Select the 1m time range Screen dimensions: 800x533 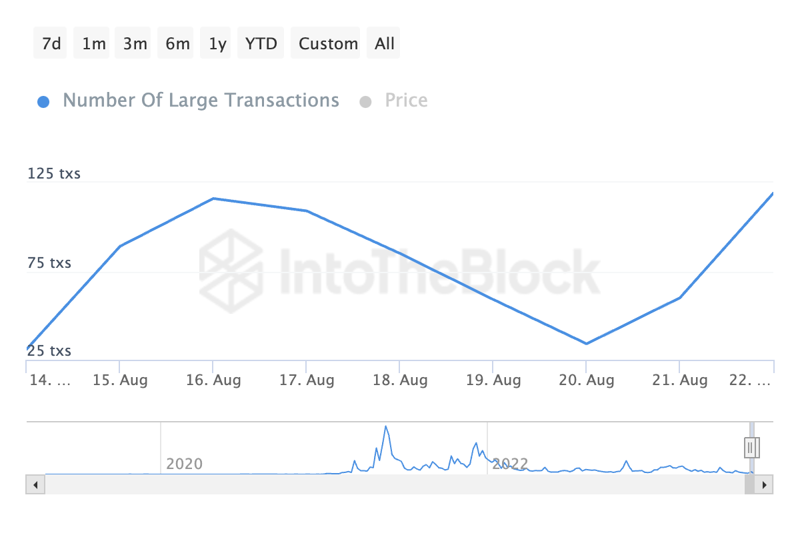pyautogui.click(x=93, y=44)
